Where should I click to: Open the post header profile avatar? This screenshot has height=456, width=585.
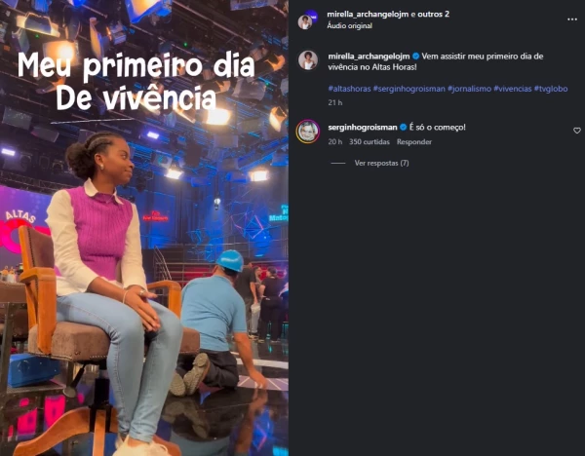pos(307,20)
